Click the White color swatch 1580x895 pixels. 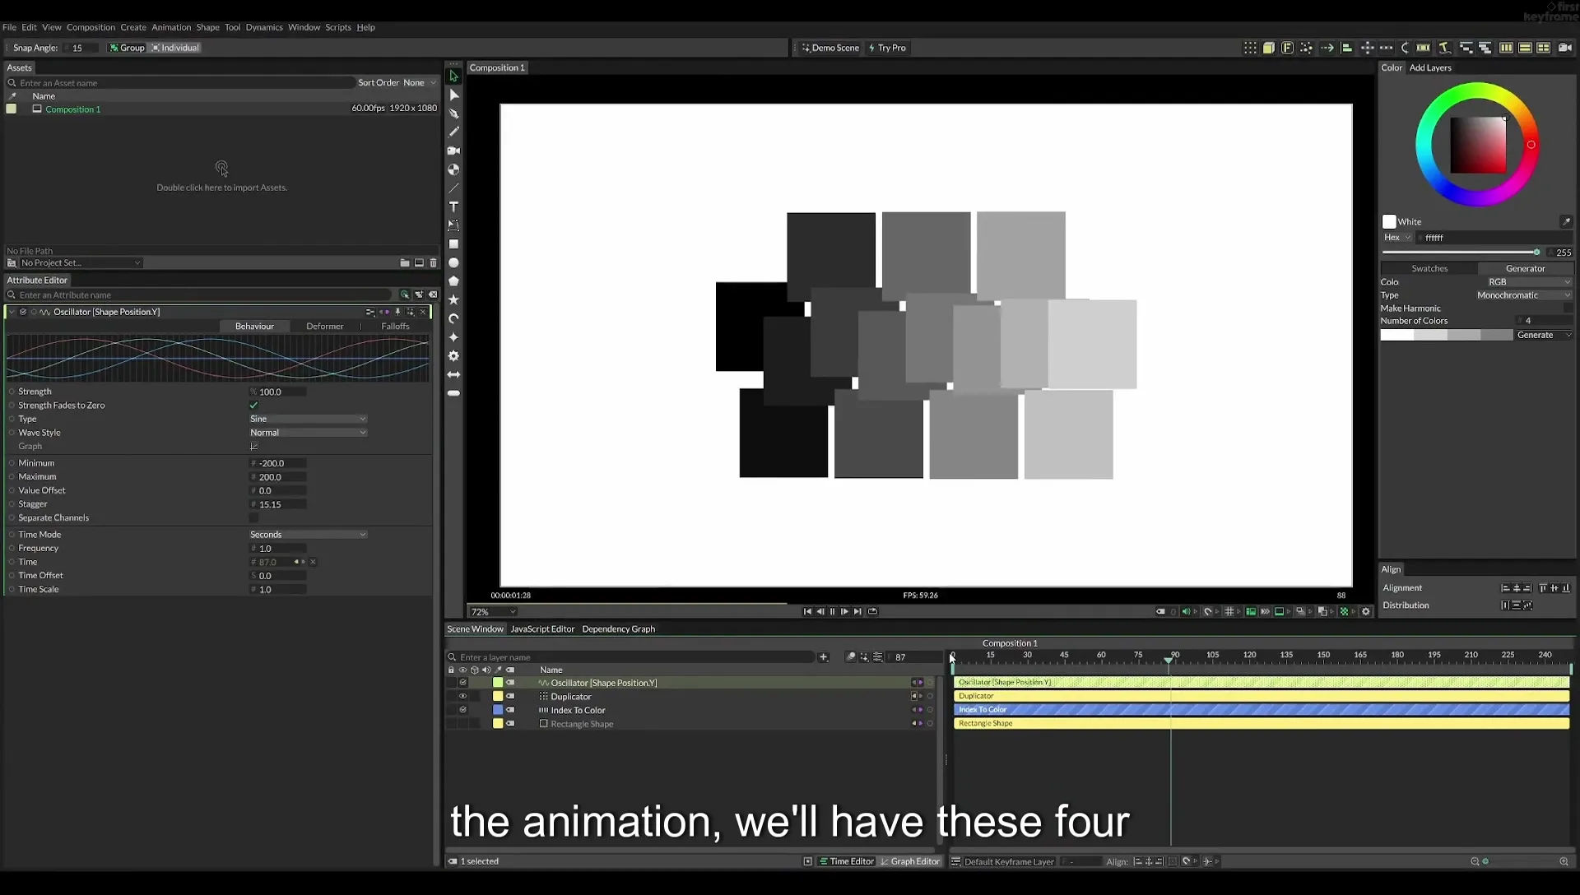tap(1389, 221)
